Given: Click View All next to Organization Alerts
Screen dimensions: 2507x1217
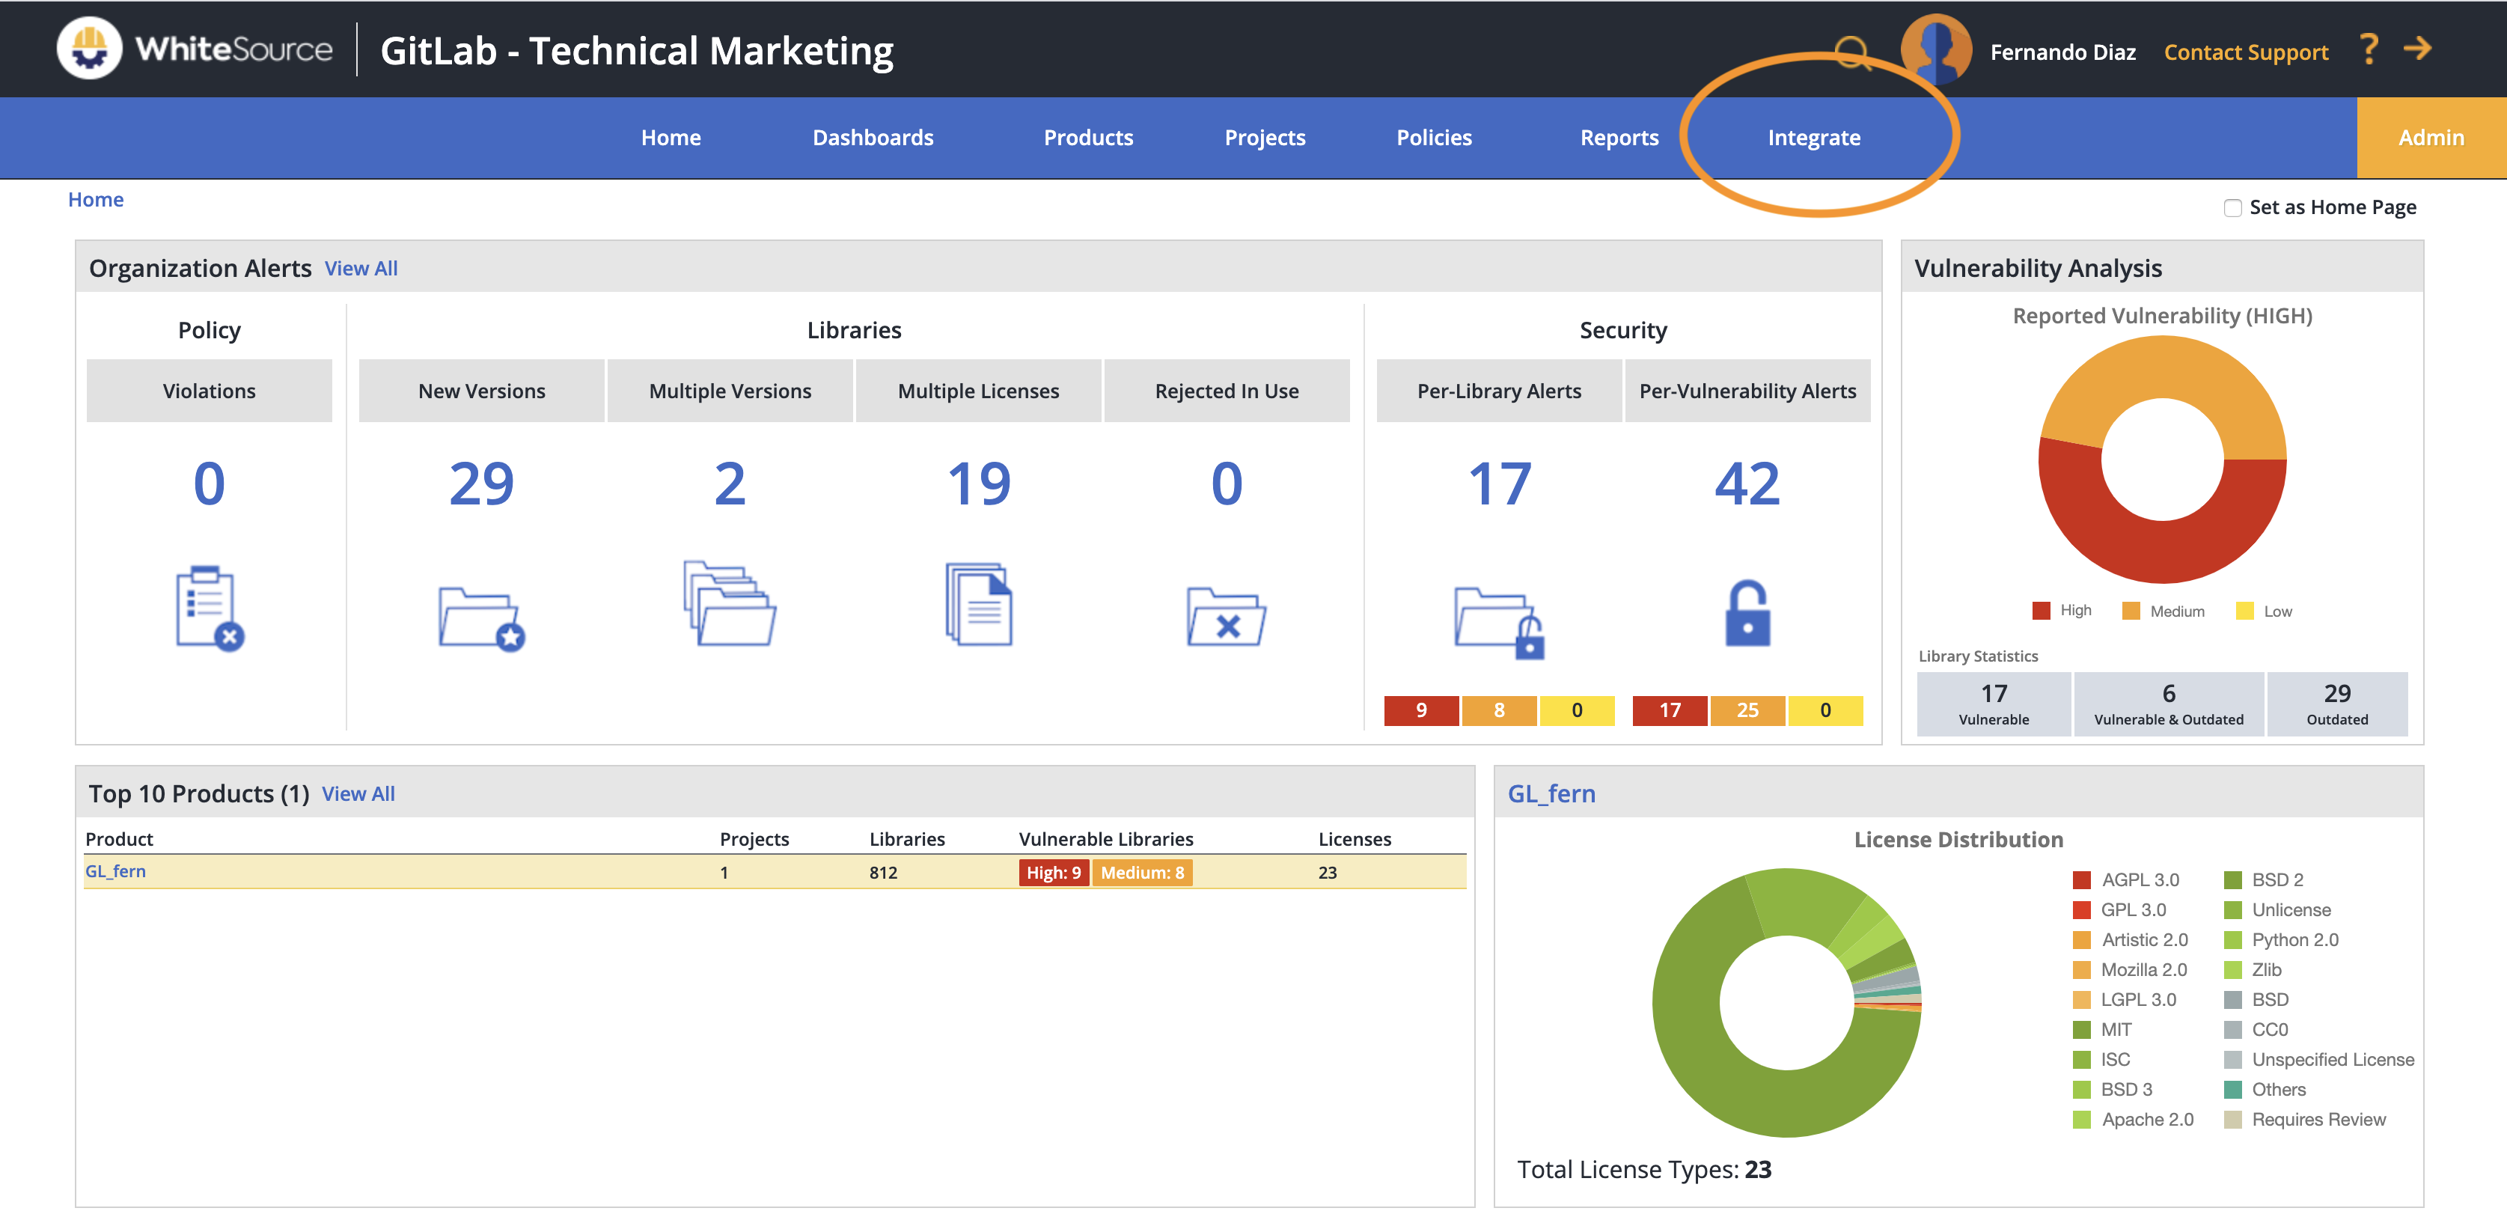Looking at the screenshot, I should point(361,269).
